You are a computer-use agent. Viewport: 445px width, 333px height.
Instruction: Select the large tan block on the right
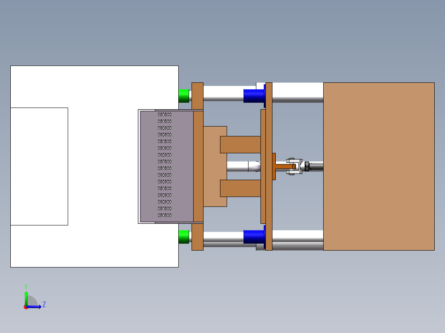[379, 166]
